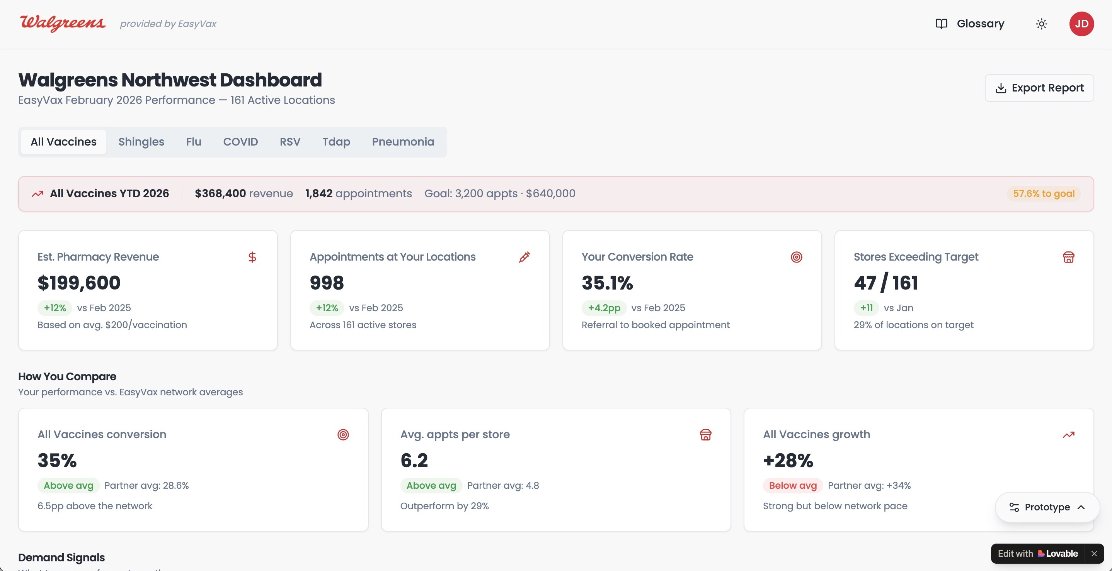Viewport: 1112px width, 571px height.
Task: Click the Lovable logo in the badge
Action: pos(1058,553)
